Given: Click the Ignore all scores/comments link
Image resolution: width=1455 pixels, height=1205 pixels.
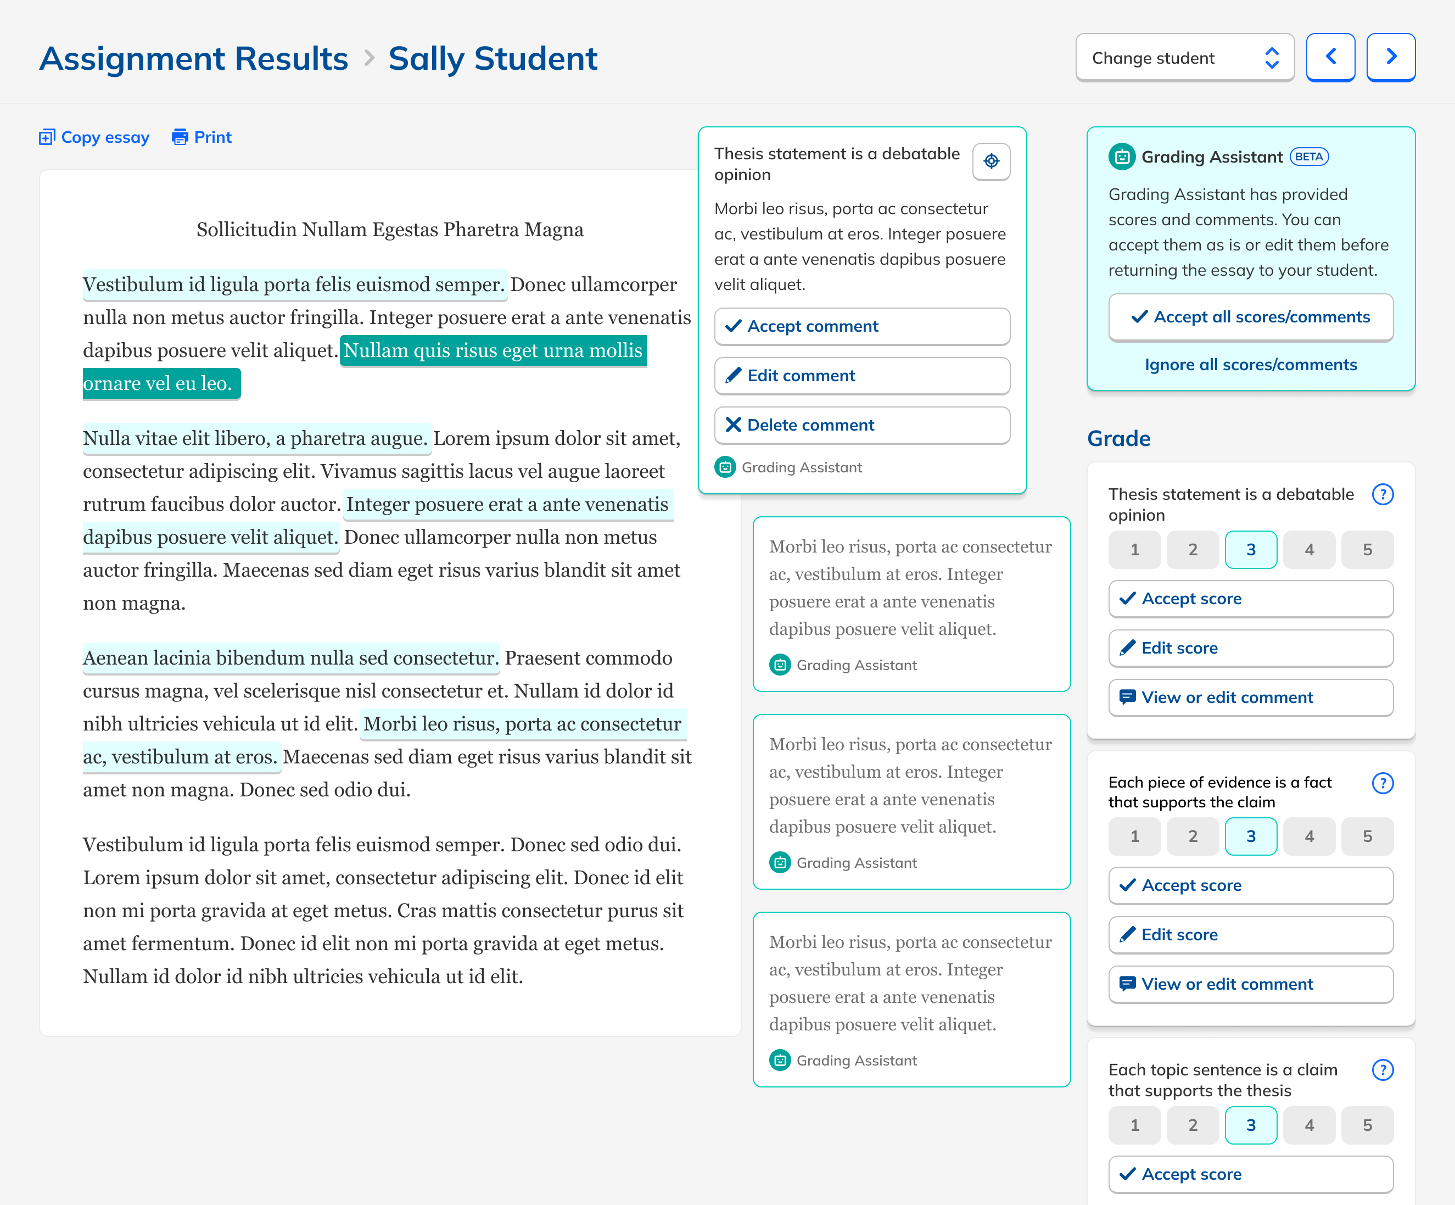Looking at the screenshot, I should tap(1251, 365).
